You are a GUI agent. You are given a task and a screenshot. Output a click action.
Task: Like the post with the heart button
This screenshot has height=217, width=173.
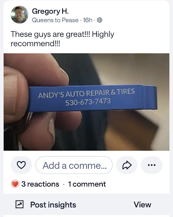(21, 165)
